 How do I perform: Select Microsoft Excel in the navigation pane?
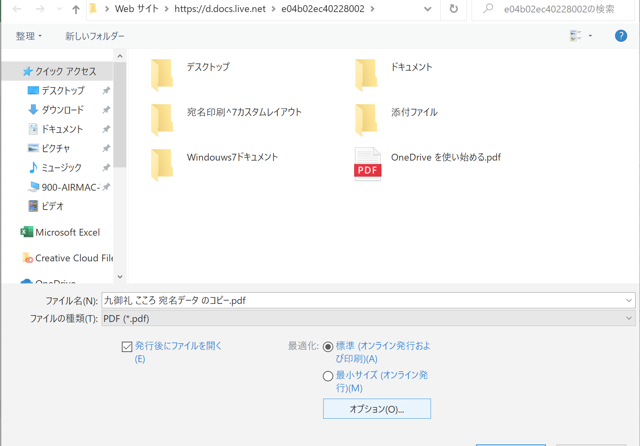[67, 232]
